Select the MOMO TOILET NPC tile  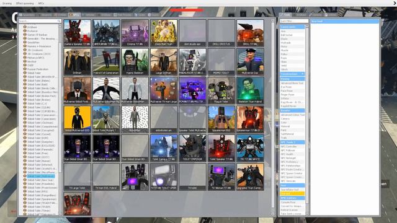(x=221, y=62)
